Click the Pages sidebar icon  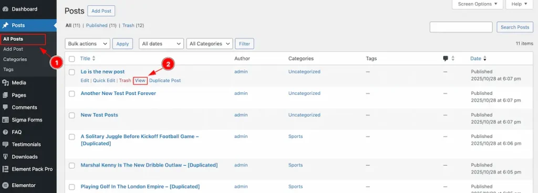point(5,95)
